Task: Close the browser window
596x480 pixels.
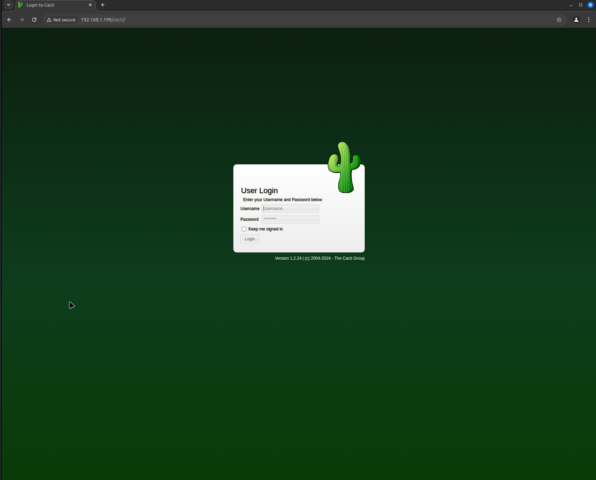Action: pyautogui.click(x=590, y=5)
